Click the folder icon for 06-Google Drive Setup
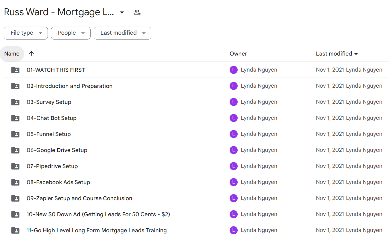 pos(15,150)
